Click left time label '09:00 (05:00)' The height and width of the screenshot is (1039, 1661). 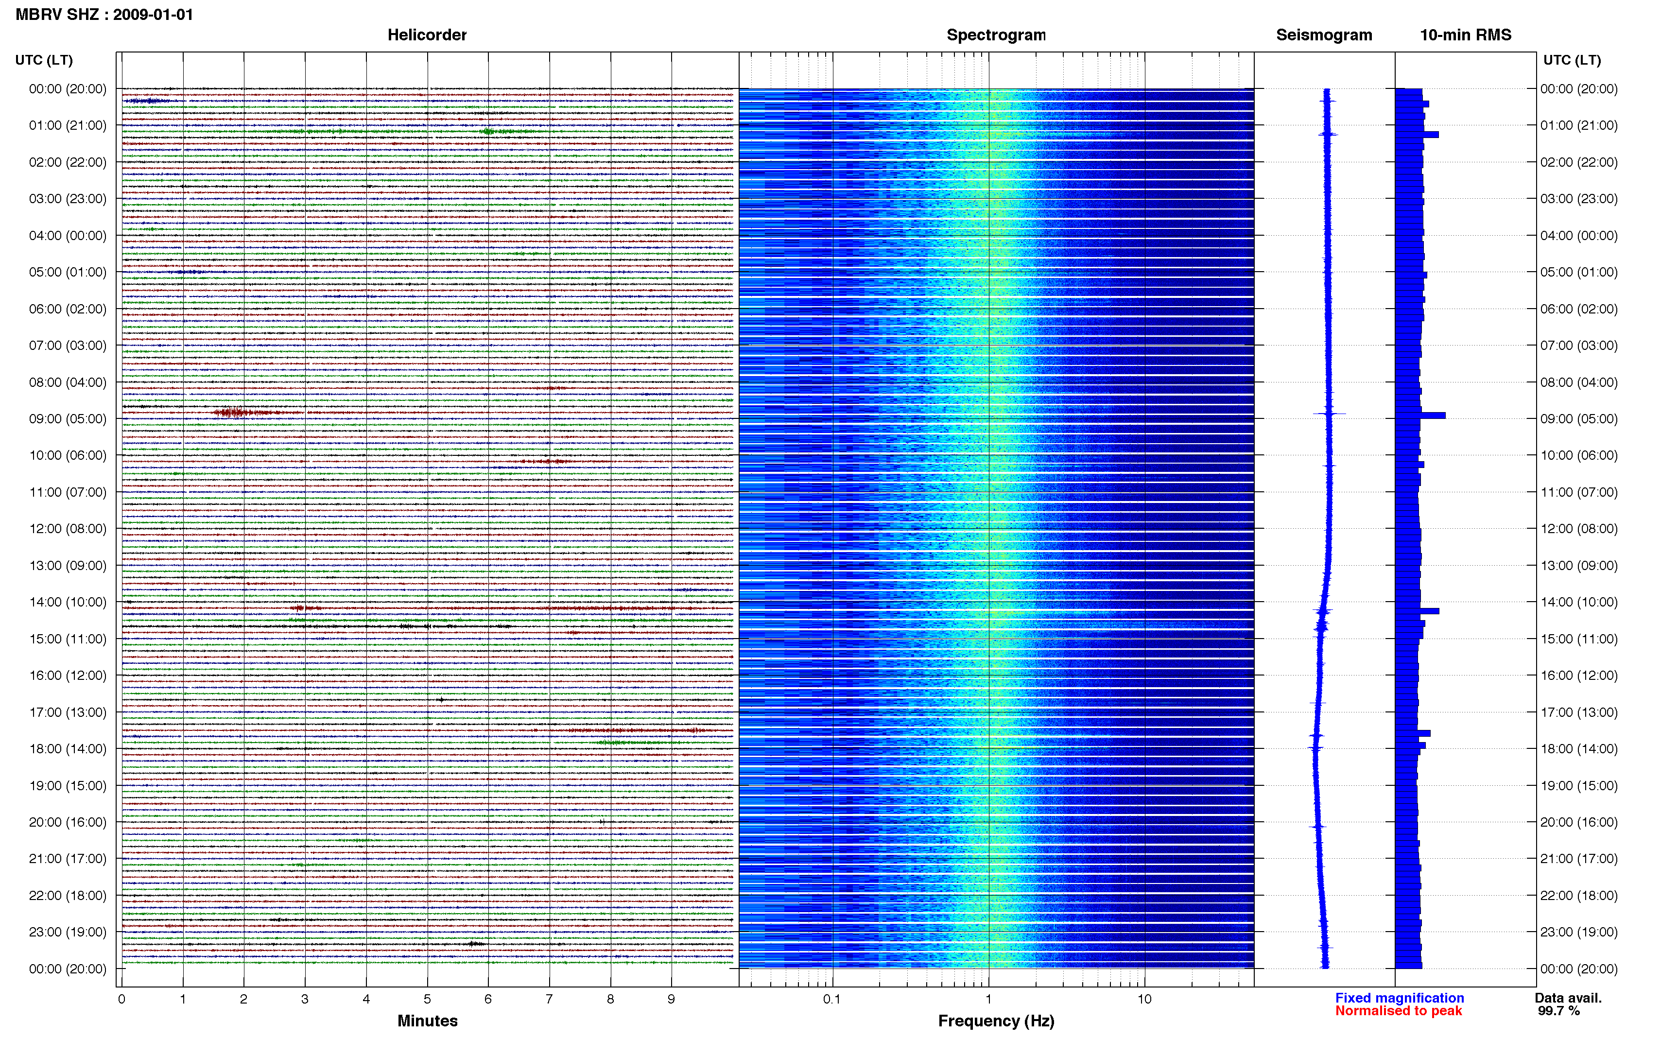[x=68, y=418]
